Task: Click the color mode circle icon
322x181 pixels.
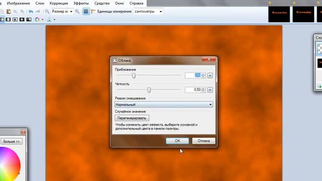Action: click(x=37, y=20)
